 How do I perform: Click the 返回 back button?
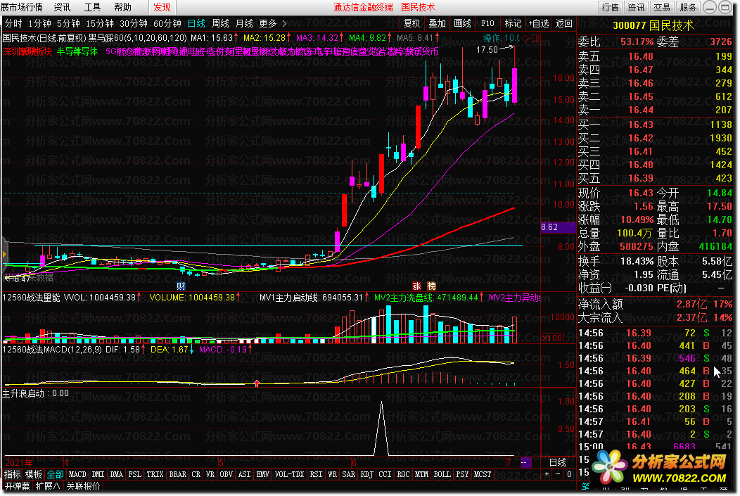pos(564,23)
